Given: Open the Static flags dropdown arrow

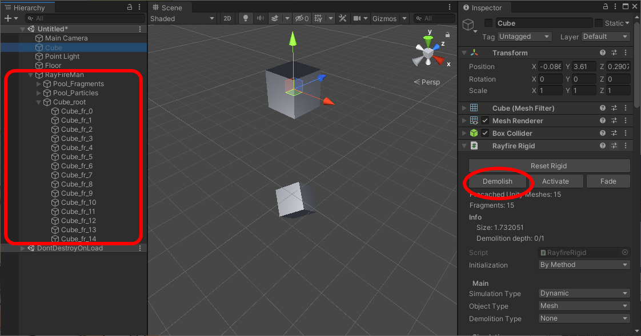Looking at the screenshot, I should 627,23.
